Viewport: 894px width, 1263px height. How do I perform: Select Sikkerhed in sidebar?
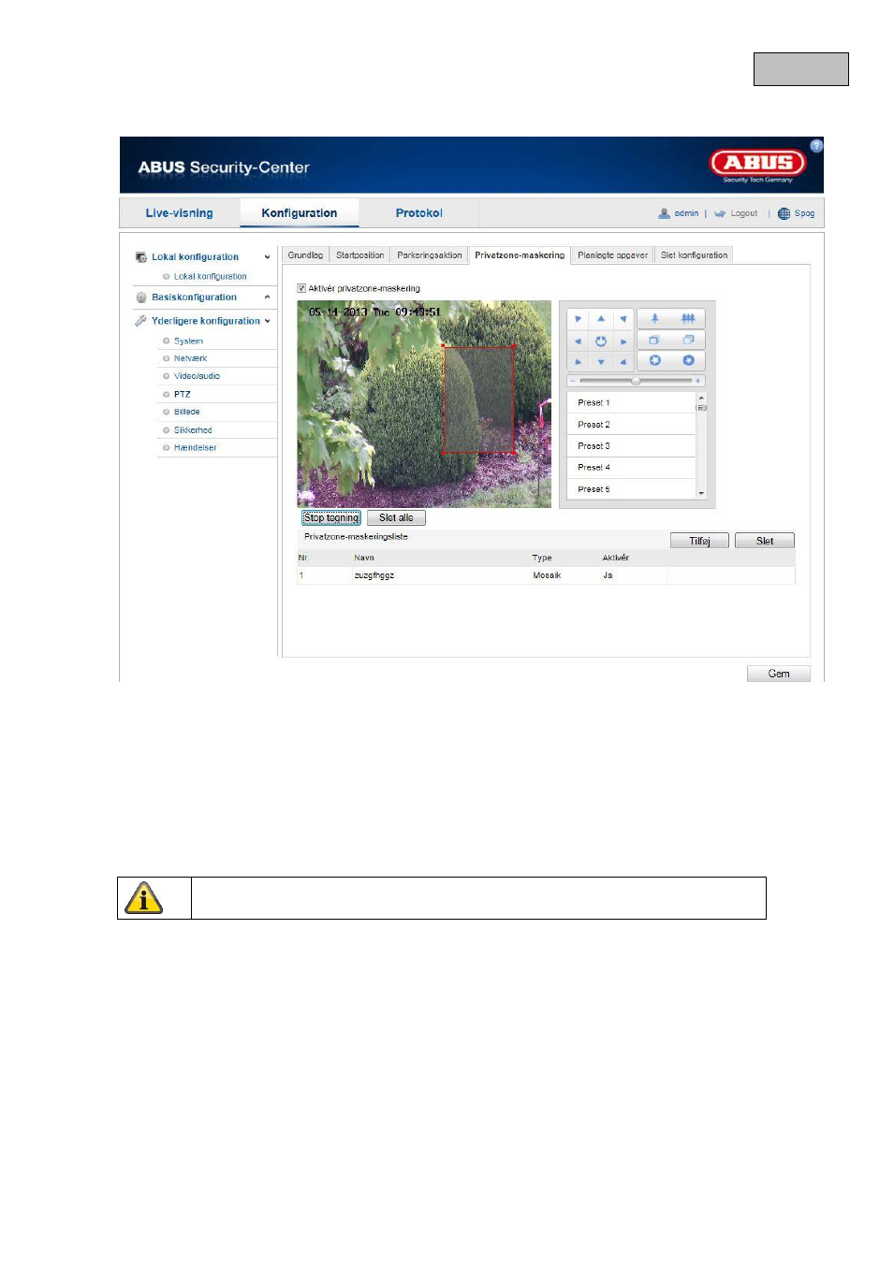tap(193, 430)
